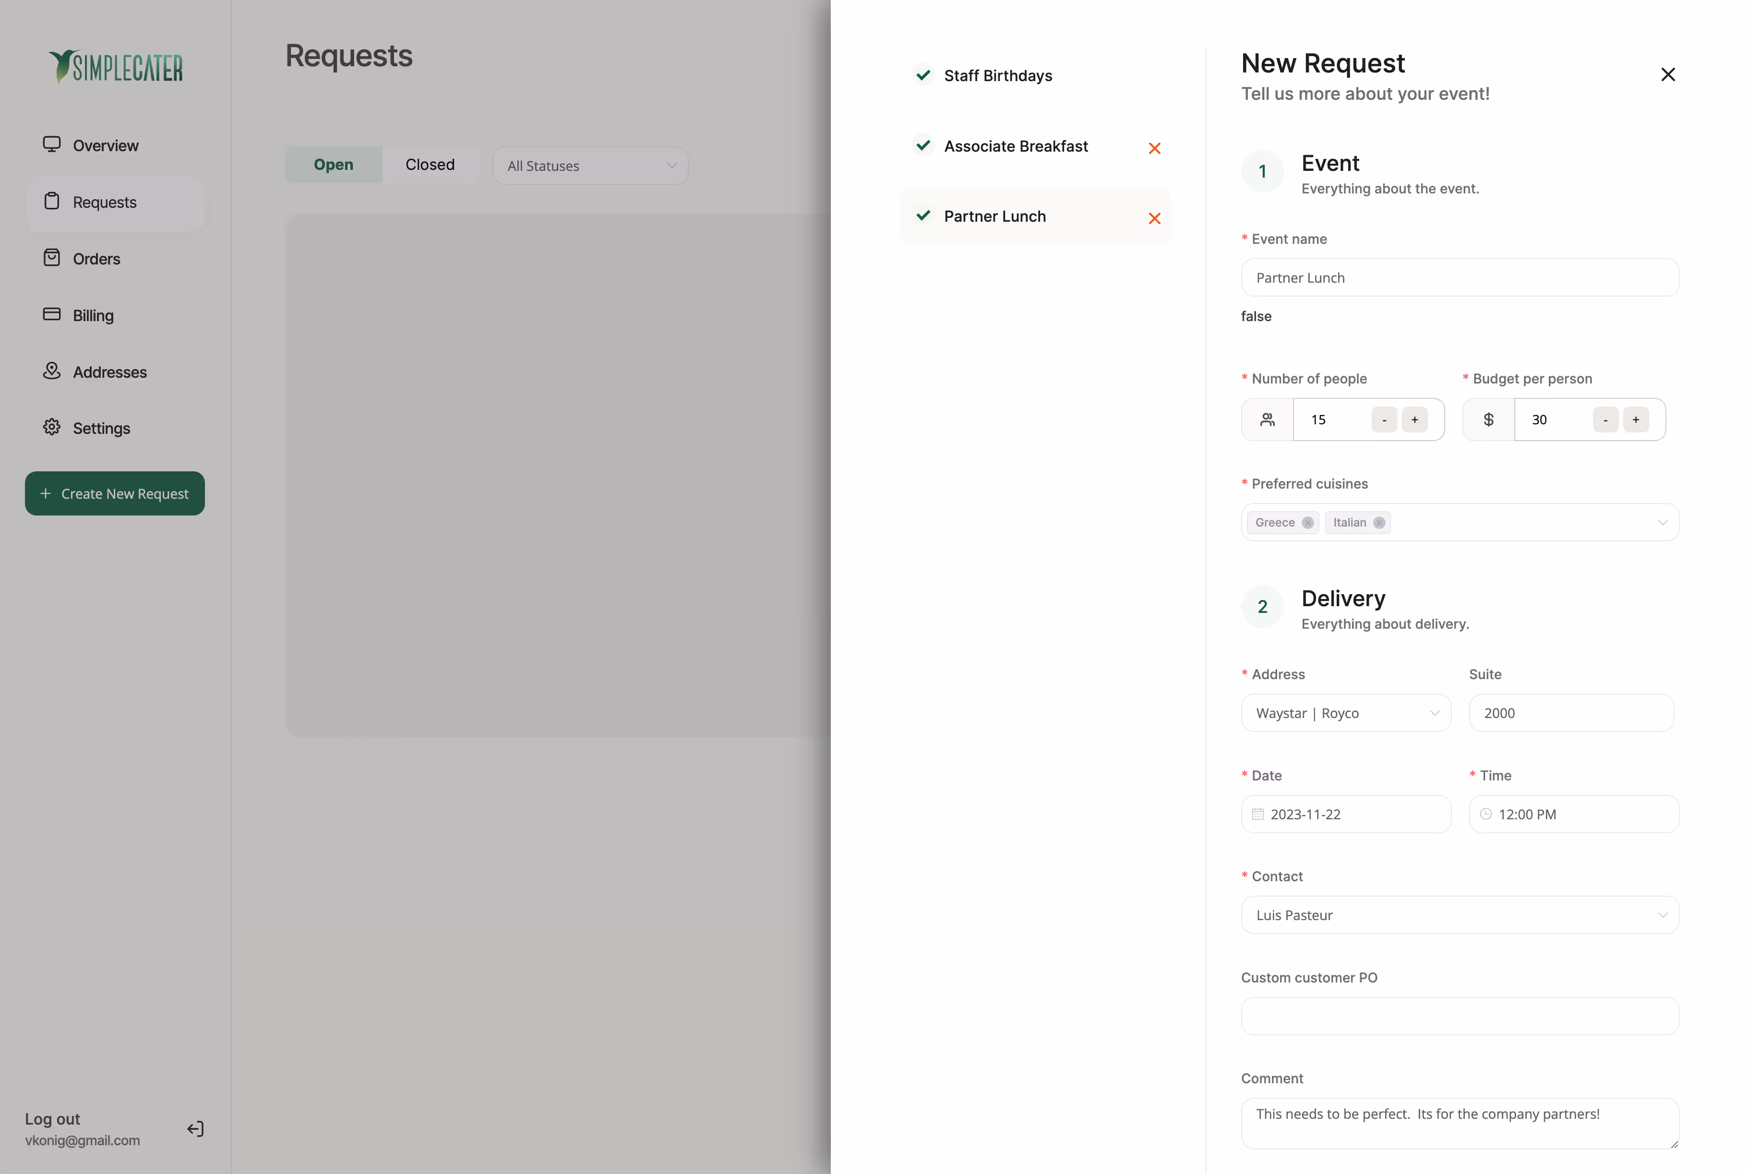Open the Waystar | Royco address dropdown
The width and height of the screenshot is (1748, 1174).
[x=1345, y=713]
